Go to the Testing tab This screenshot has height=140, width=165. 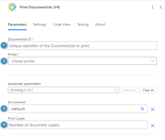(x=83, y=25)
